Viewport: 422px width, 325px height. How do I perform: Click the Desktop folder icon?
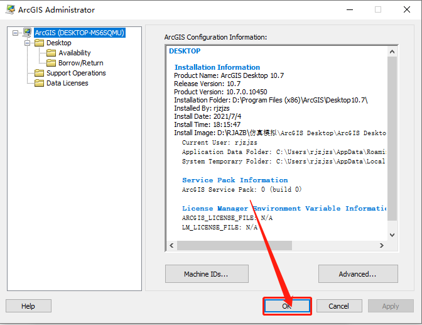(40, 43)
